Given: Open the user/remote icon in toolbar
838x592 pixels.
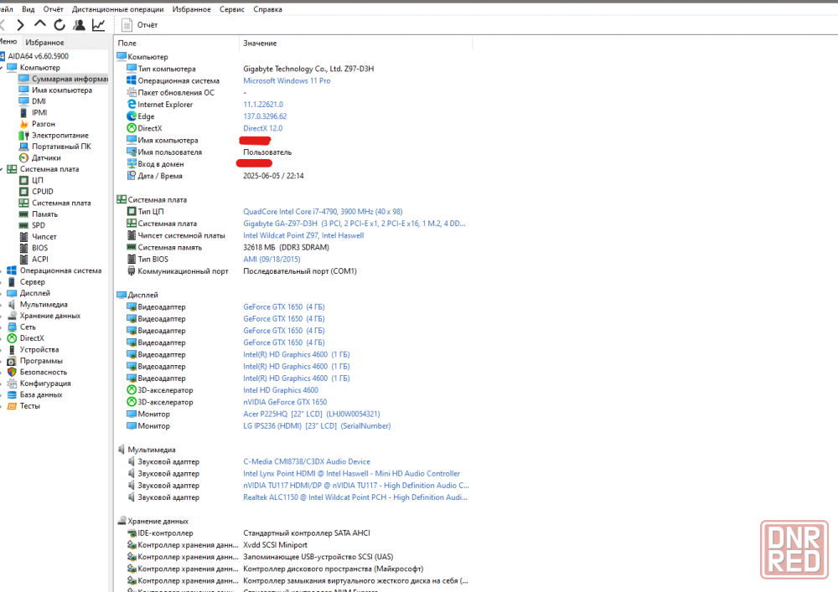Looking at the screenshot, I should [79, 24].
